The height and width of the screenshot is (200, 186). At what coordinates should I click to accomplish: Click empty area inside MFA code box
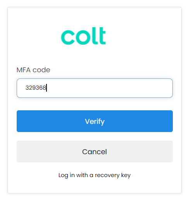tap(110, 88)
